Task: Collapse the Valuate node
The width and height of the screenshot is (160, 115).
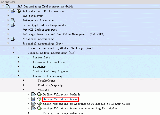Action: coord(24,90)
